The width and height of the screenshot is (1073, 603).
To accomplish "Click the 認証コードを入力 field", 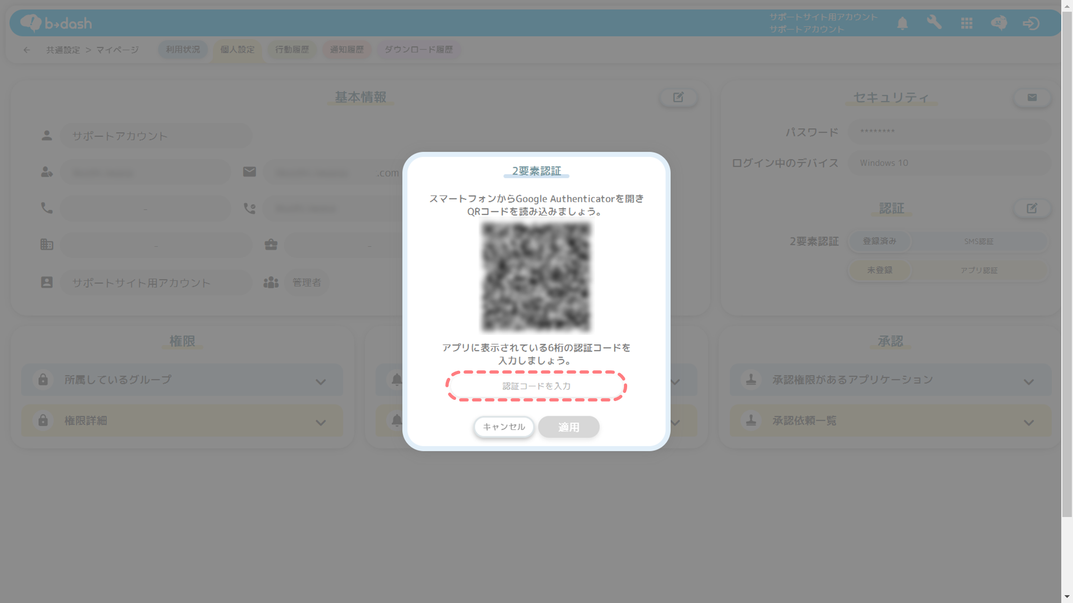I will (536, 386).
